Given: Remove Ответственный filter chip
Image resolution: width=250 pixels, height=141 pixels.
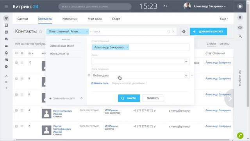Looking at the screenshot, I should (x=87, y=31).
